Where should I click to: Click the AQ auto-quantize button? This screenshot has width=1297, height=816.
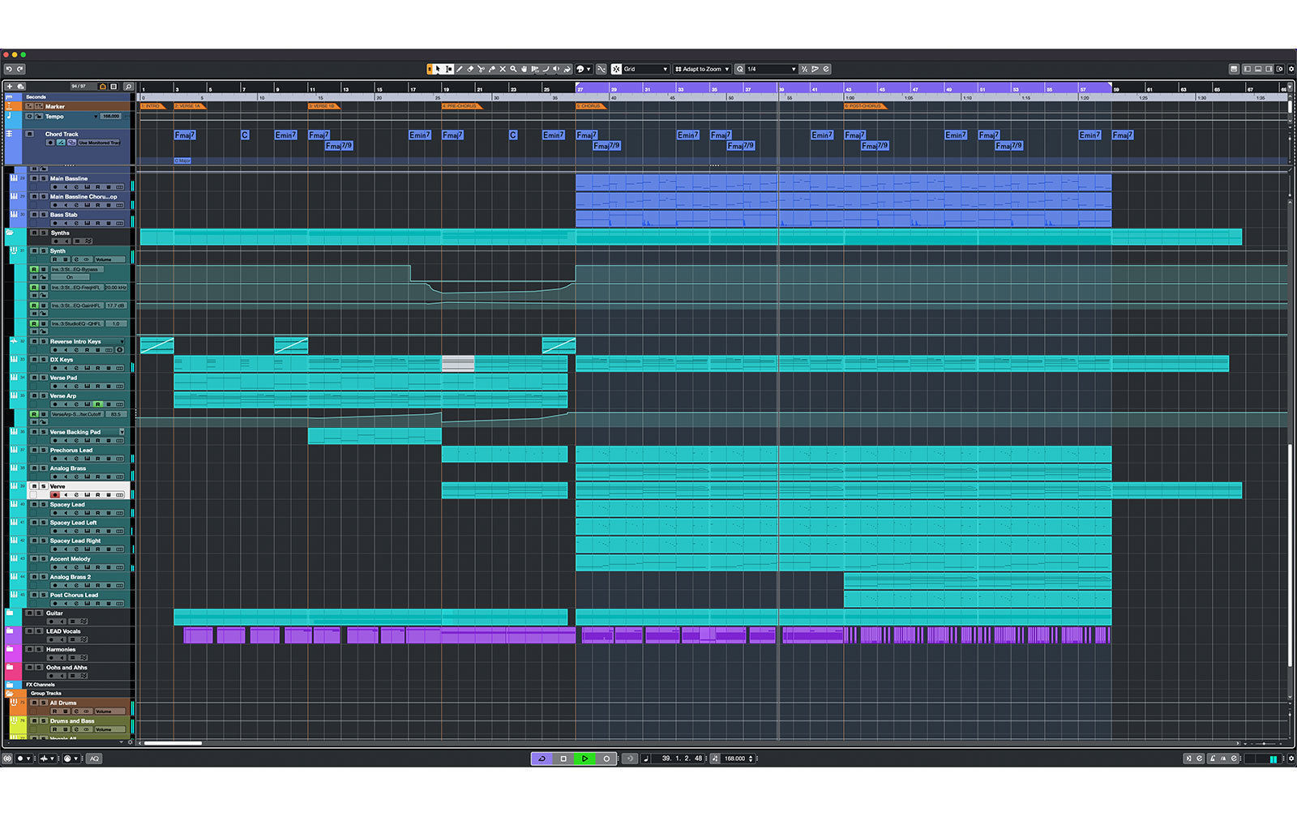(x=94, y=758)
